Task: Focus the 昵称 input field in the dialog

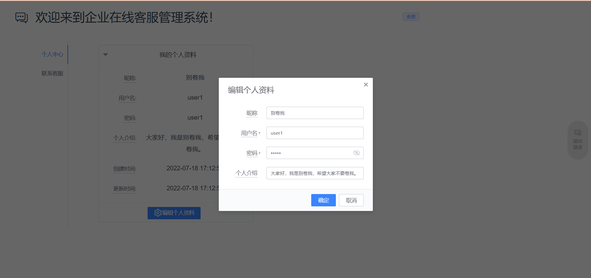Action: pos(315,113)
